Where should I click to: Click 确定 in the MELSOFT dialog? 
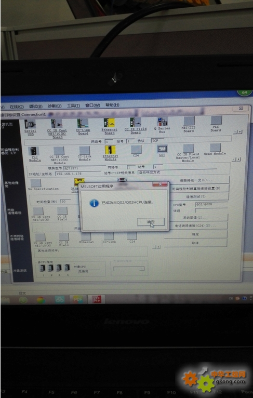(x=151, y=222)
